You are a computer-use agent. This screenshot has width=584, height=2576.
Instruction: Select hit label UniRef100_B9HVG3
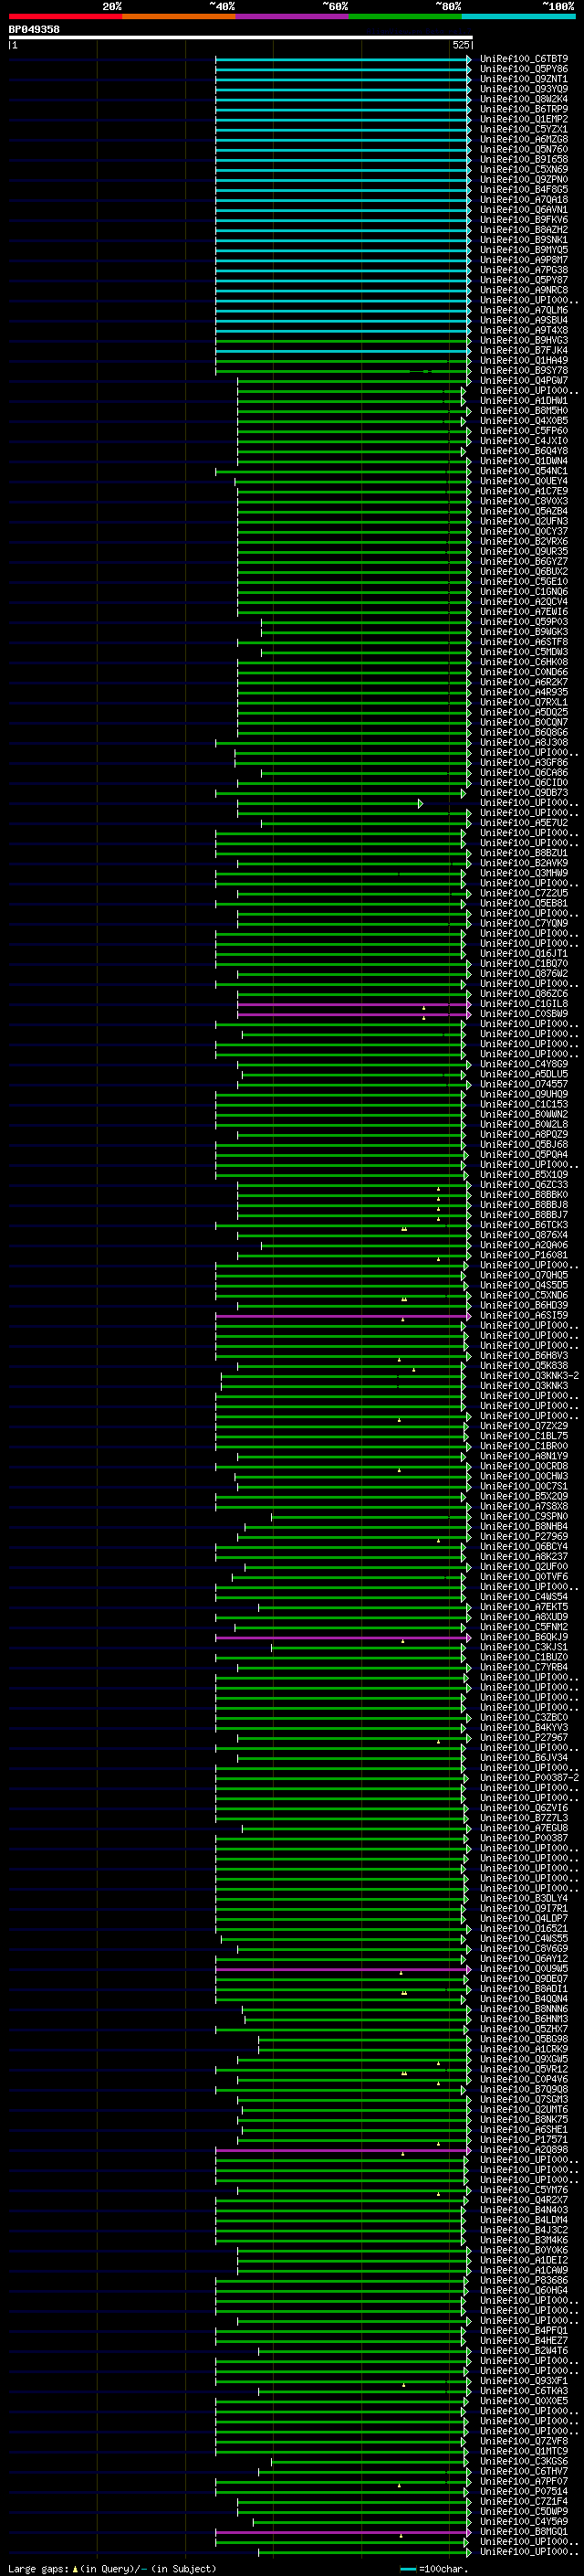pyautogui.click(x=524, y=340)
